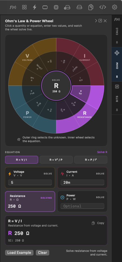Choose the R = V / I equation button
The image size is (122, 262).
pos(22,160)
